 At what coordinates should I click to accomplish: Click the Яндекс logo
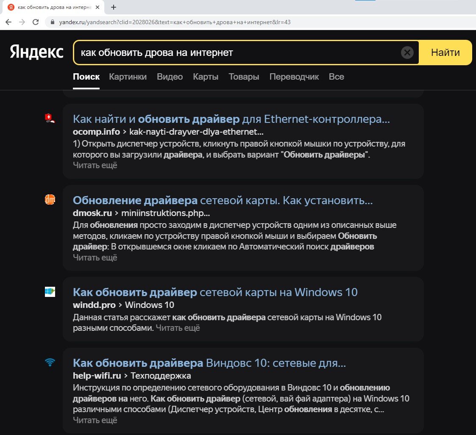[x=37, y=52]
